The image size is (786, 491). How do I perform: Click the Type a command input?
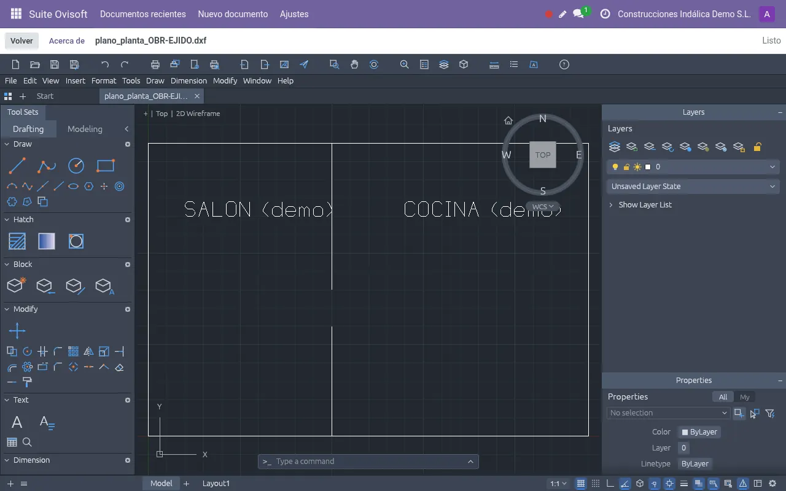(x=368, y=462)
